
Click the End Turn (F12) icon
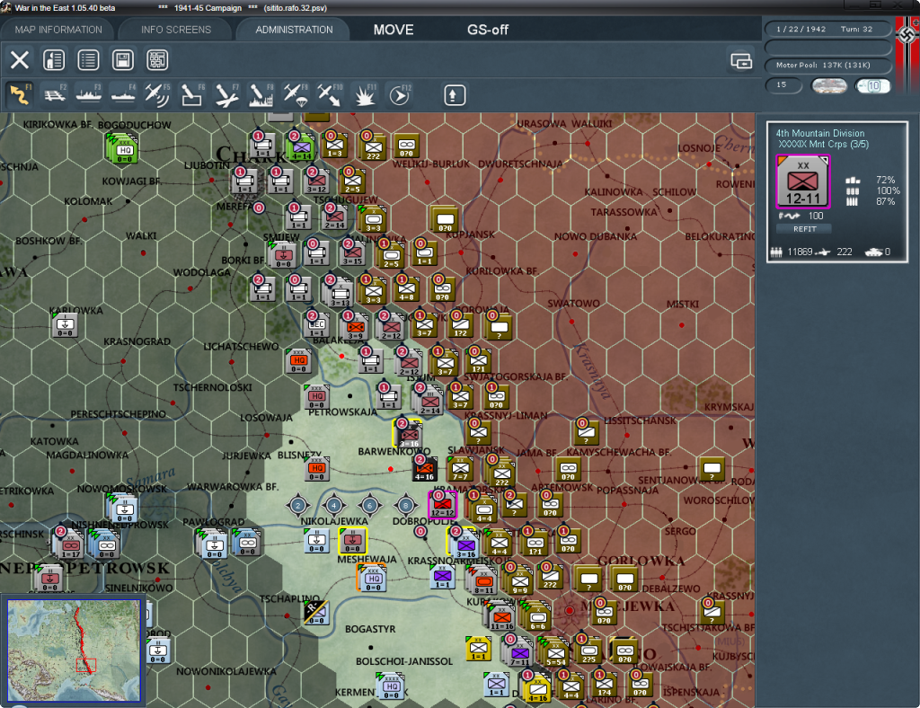[x=399, y=95]
